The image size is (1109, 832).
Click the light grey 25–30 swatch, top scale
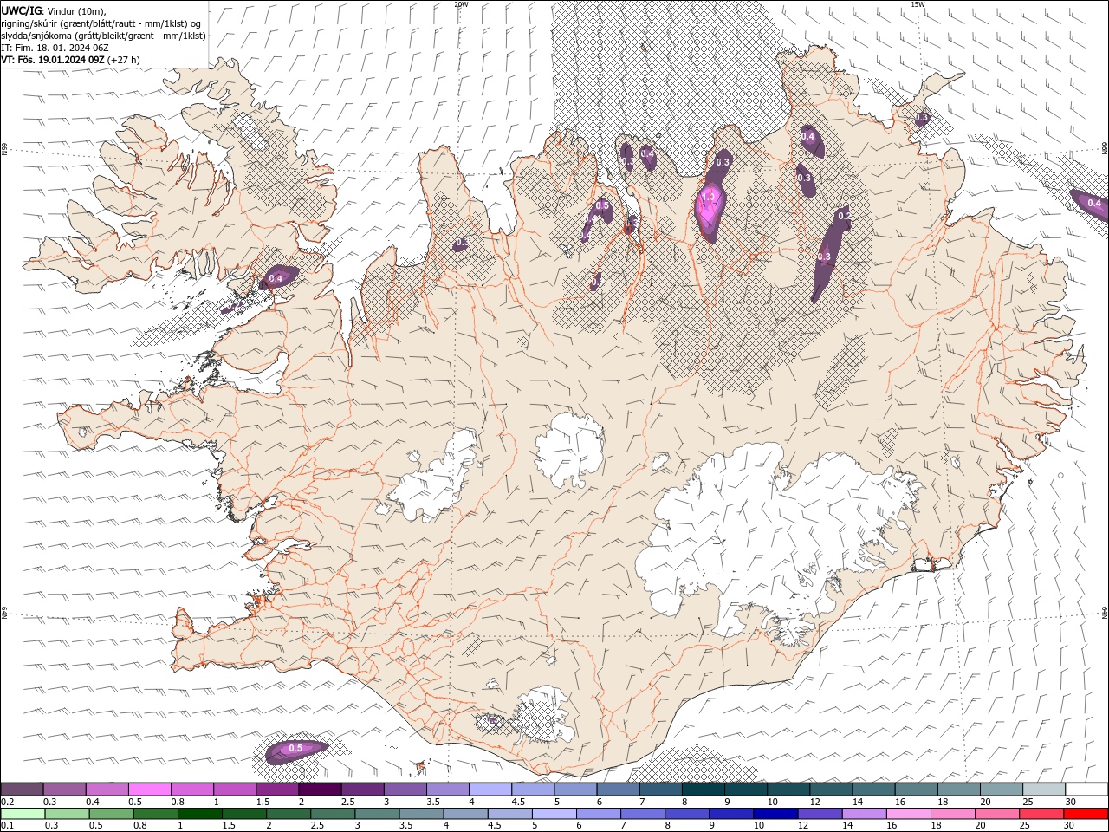(1043, 789)
